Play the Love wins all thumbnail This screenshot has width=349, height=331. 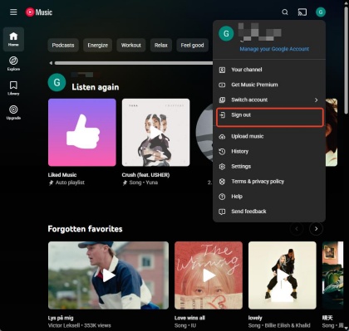(209, 275)
